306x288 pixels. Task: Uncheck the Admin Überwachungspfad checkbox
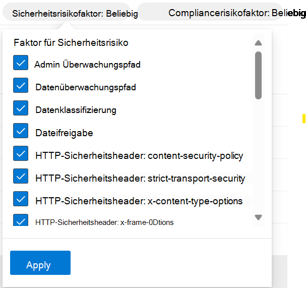21,63
